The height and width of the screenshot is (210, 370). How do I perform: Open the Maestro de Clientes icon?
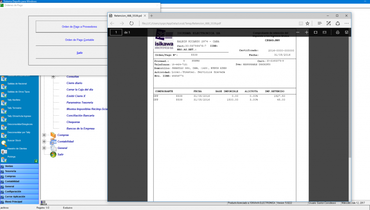pos(4,151)
